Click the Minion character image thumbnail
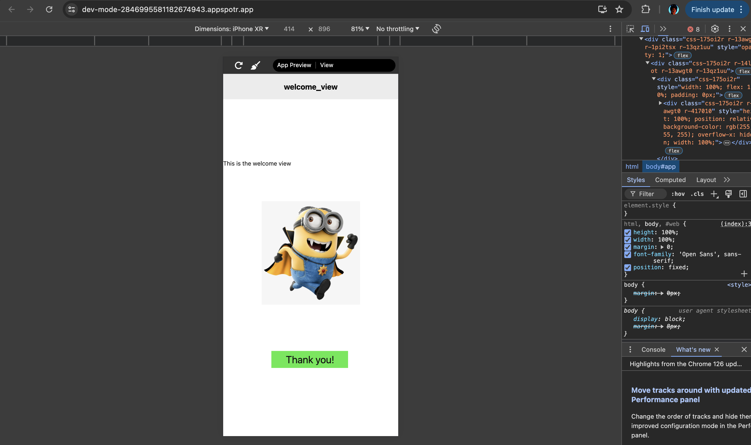Image resolution: width=751 pixels, height=445 pixels. coord(310,253)
